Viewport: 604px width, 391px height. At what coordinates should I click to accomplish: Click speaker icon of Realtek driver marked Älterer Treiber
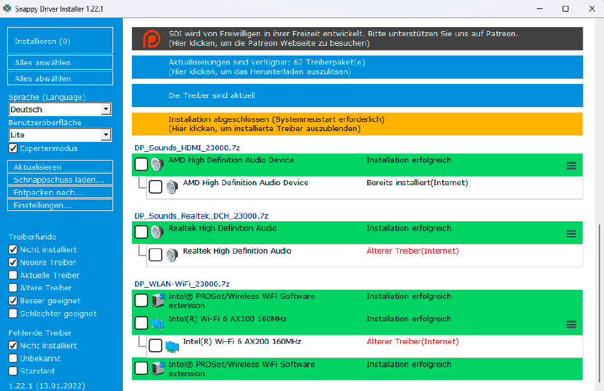[x=171, y=255]
